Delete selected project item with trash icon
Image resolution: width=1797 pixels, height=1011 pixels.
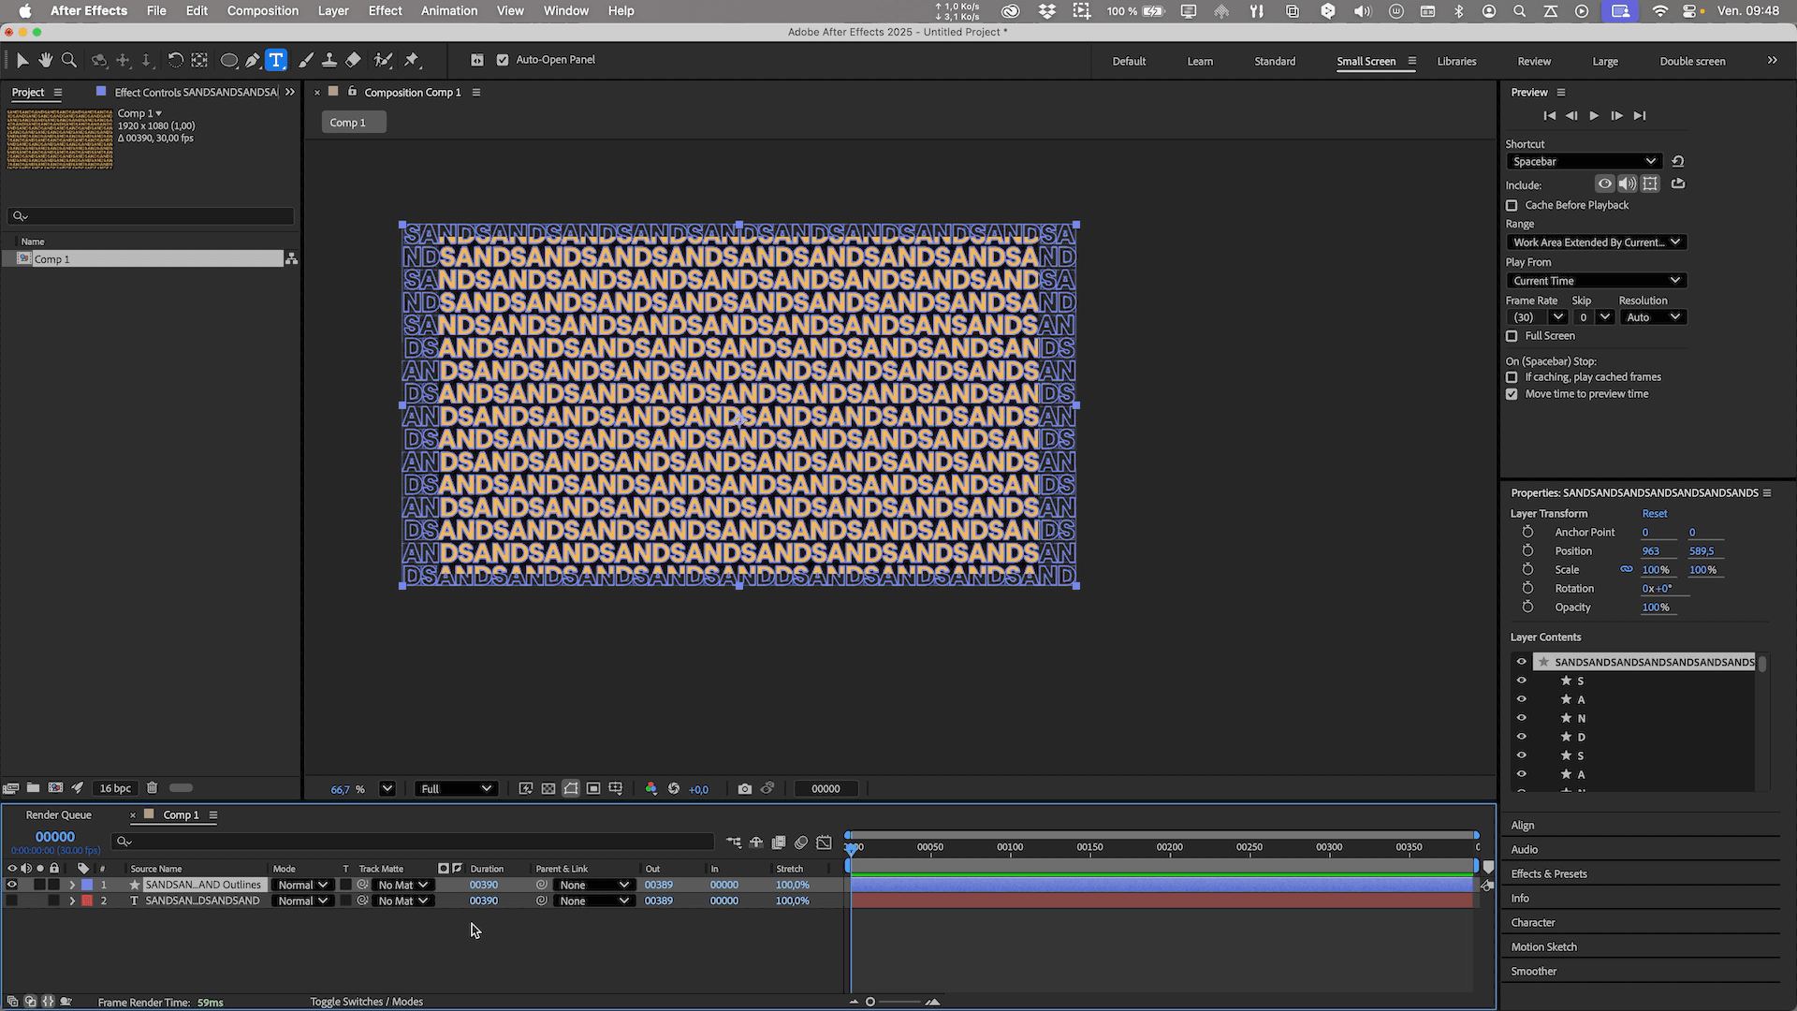152,788
